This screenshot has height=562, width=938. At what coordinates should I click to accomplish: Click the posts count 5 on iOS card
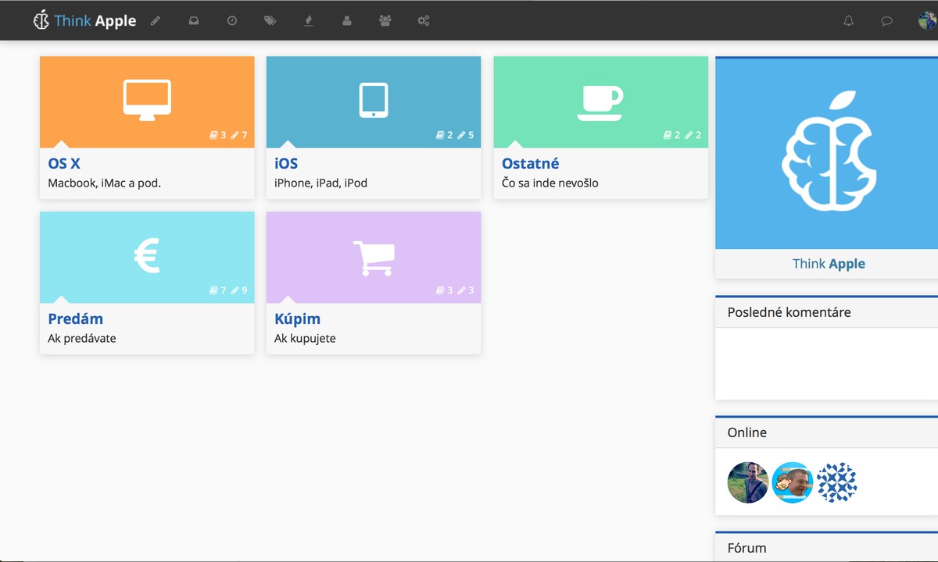[466, 135]
